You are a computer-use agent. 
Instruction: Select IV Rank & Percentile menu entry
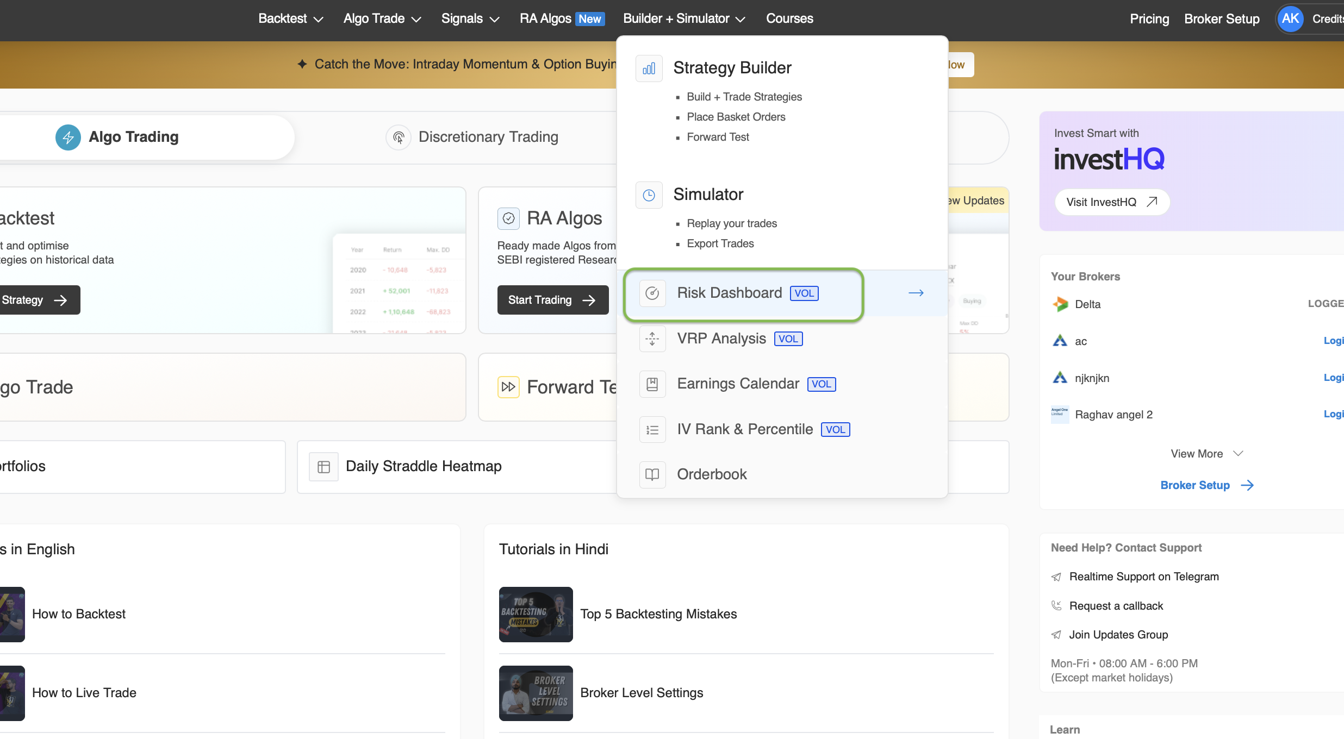[782, 430]
